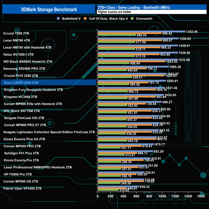Click the 639.22 Patriot Viper value
The width and height of the screenshot is (209, 209).
pyautogui.click(x=145, y=187)
